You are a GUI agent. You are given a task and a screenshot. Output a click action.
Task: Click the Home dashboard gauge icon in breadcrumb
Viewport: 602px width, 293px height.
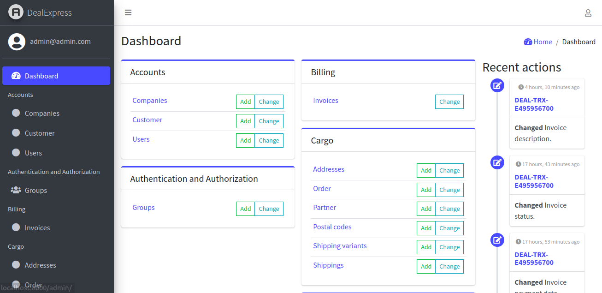(528, 42)
